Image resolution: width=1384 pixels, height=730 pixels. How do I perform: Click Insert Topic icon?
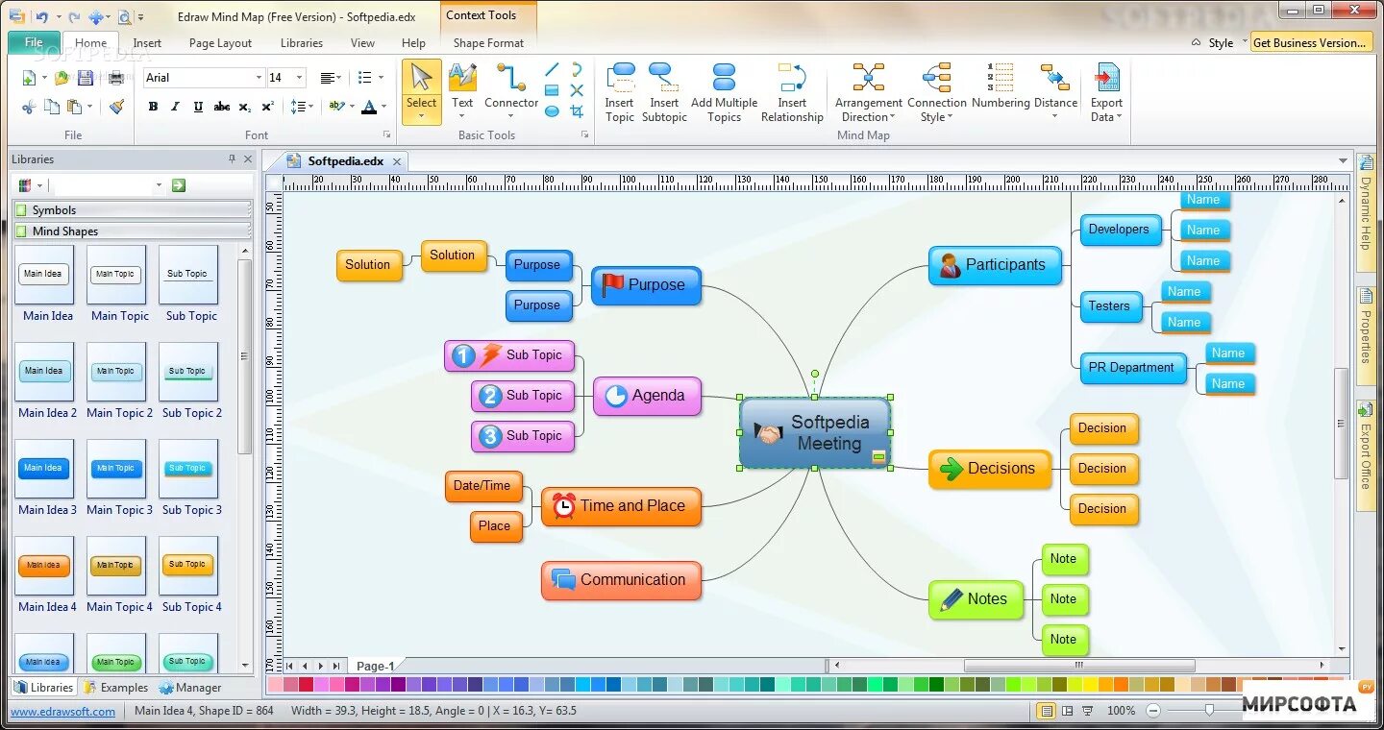[620, 78]
